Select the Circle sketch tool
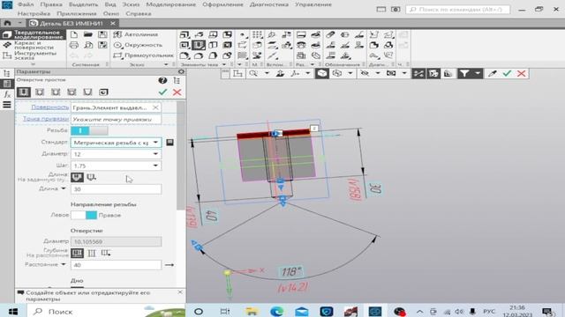565x317 pixels. coord(138,45)
